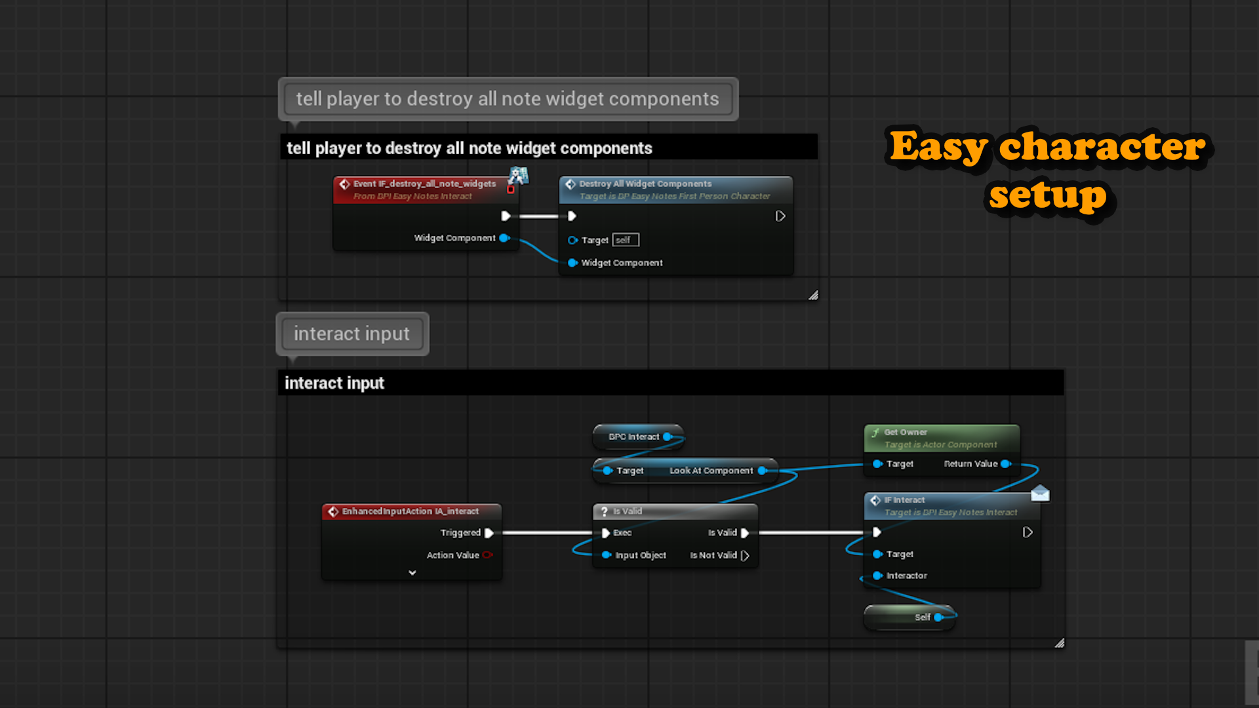1259x708 pixels.
Task: Click the 'tell player to destroy' comment bubble
Action: [508, 99]
